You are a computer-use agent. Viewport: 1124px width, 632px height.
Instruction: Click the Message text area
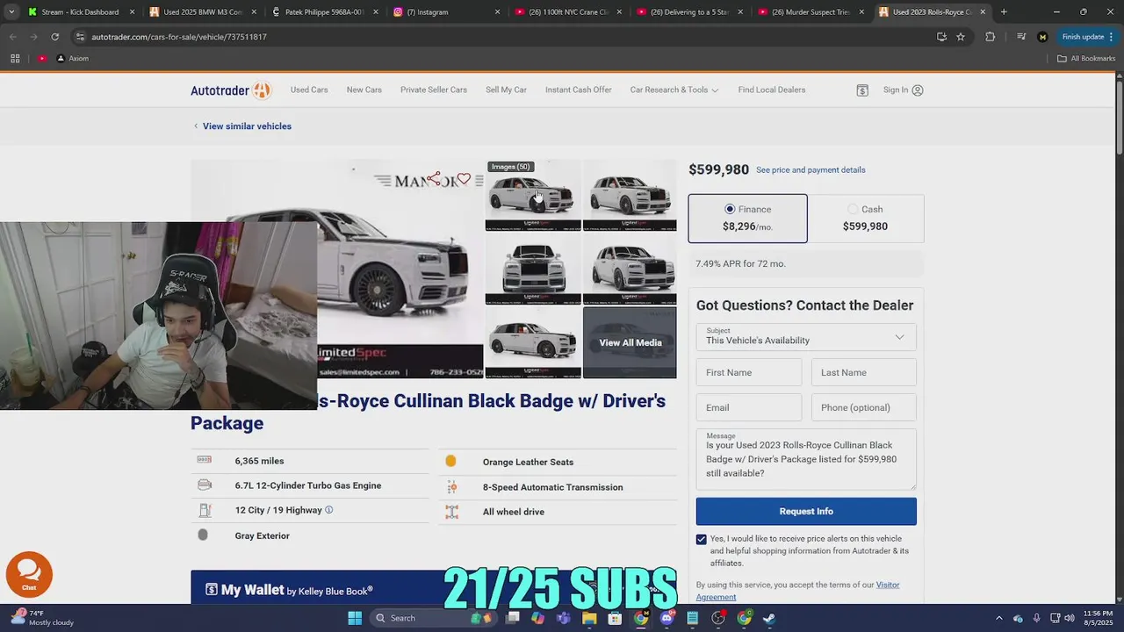(x=806, y=459)
